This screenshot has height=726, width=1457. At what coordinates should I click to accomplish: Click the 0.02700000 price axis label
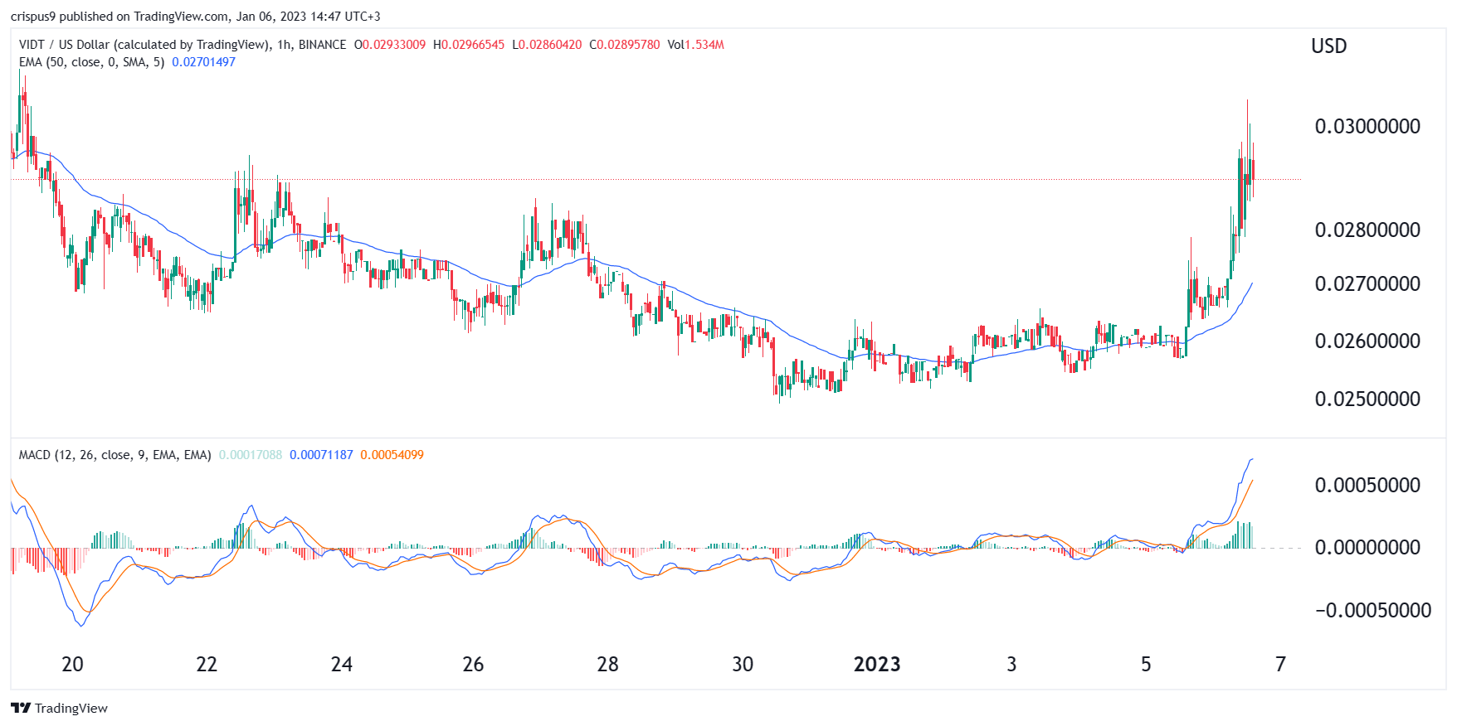pyautogui.click(x=1367, y=284)
